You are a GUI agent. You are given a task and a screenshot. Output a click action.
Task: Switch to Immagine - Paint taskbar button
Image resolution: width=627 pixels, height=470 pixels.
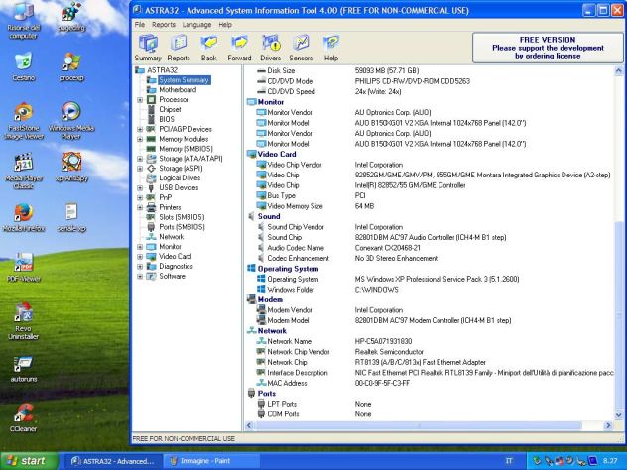tap(210, 461)
